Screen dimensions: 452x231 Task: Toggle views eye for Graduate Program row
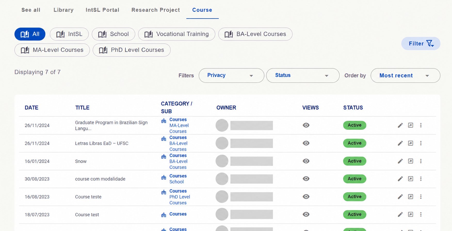pos(306,125)
